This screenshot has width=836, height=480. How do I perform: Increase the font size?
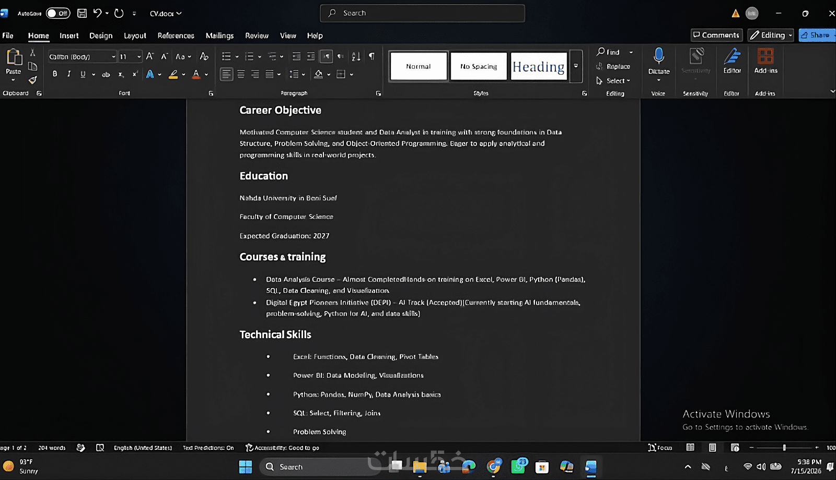pos(150,56)
